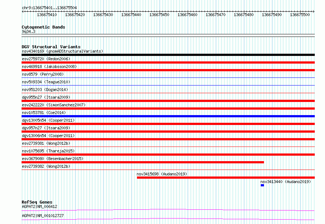
Task: Open variant dgv13005n54 (Cooper2011) label
Action: point(48,120)
